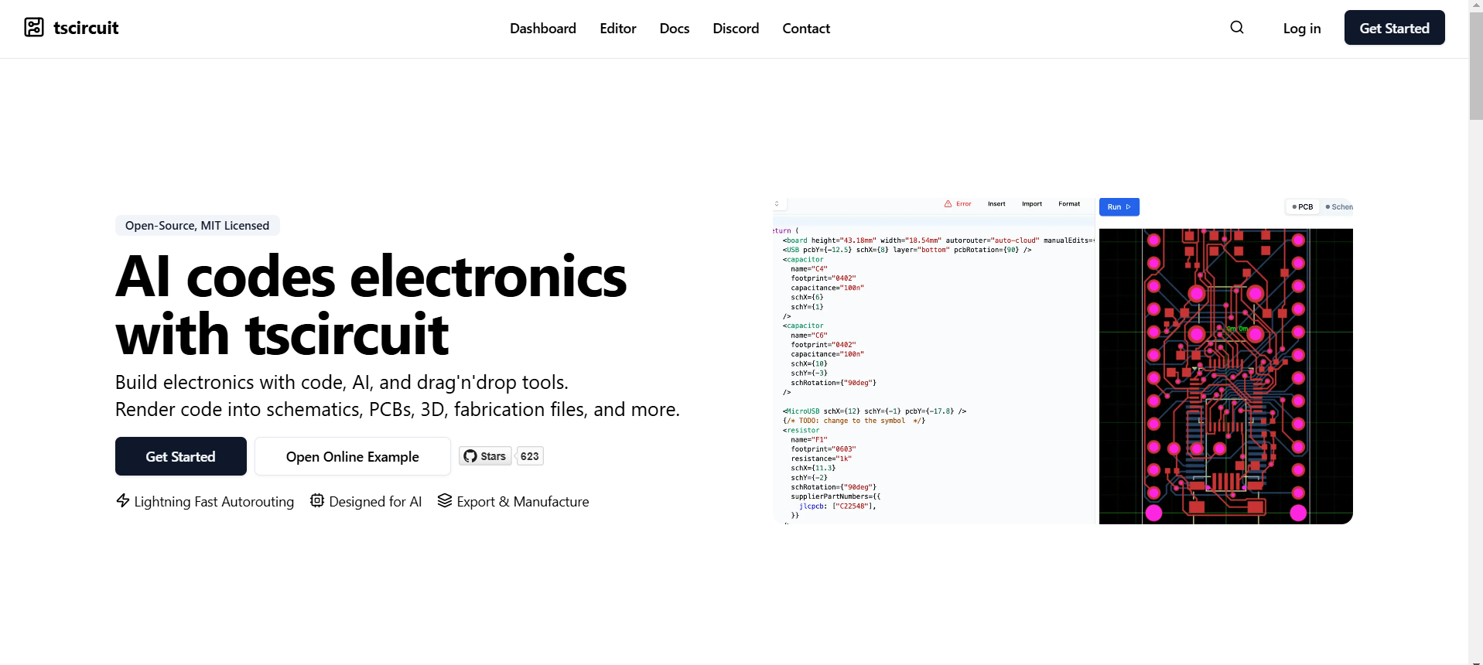Open the Contact page
Screen dimensions: 1483x665
click(x=806, y=29)
